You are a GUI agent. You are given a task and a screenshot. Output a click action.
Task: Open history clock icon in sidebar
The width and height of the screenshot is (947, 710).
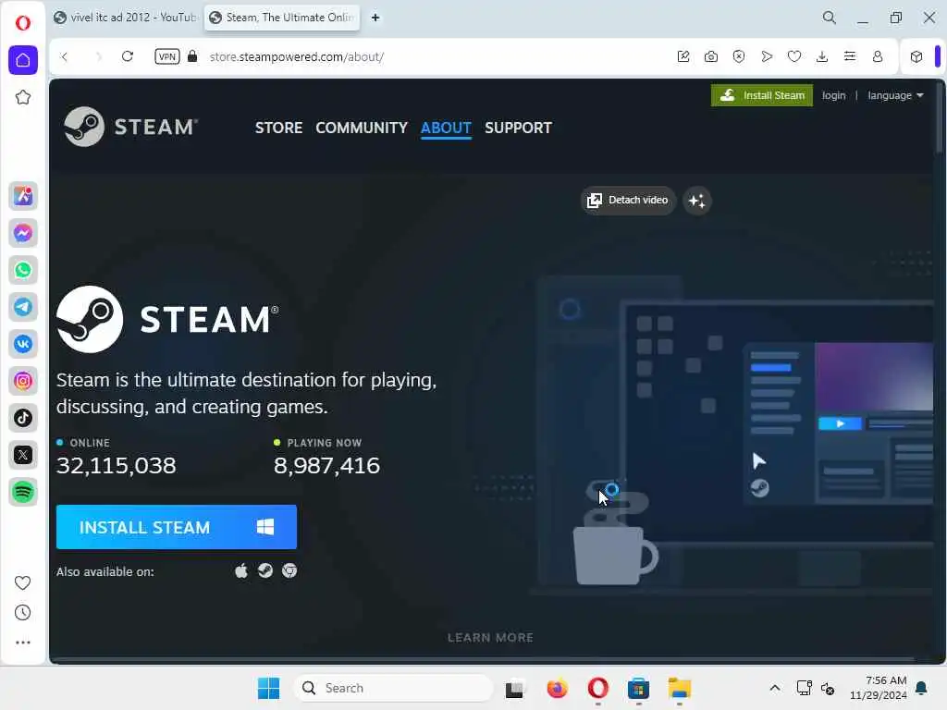(22, 613)
